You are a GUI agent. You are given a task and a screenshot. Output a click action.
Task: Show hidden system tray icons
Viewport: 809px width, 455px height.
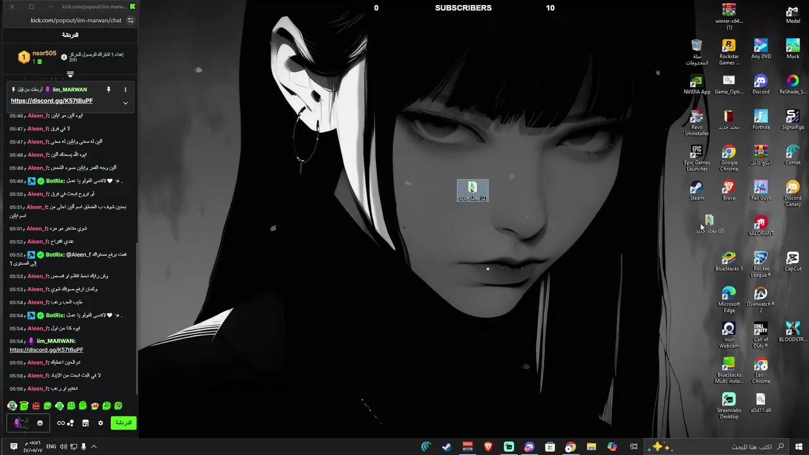tap(94, 447)
